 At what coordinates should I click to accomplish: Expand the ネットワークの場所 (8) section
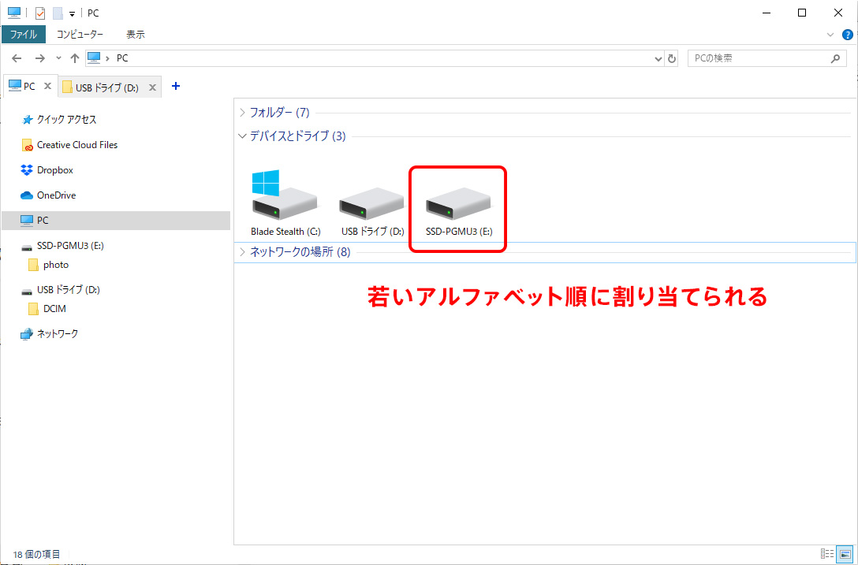click(242, 252)
